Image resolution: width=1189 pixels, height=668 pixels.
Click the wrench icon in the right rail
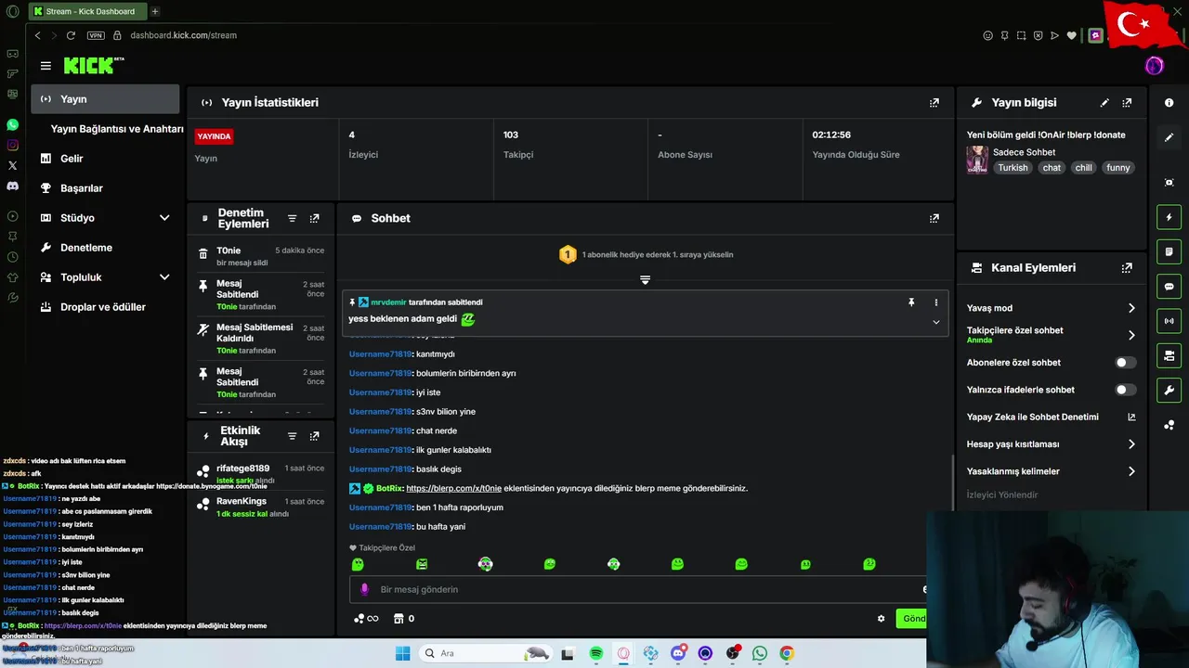click(1169, 390)
